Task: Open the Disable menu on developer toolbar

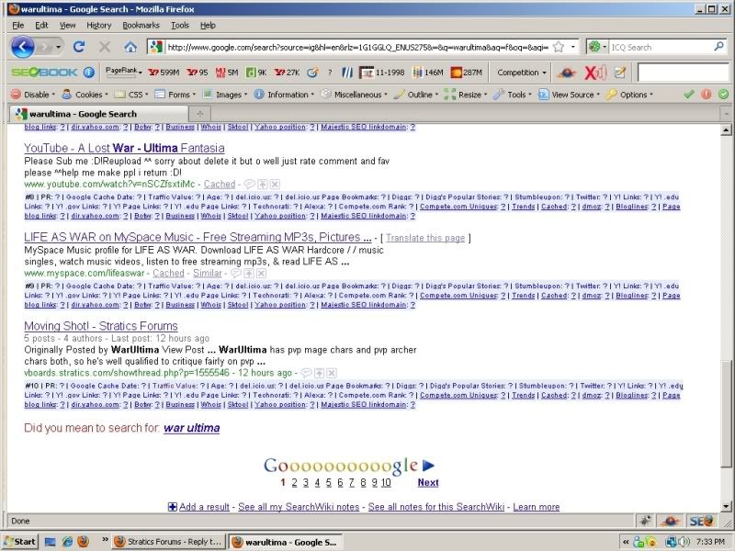Action: (33, 95)
